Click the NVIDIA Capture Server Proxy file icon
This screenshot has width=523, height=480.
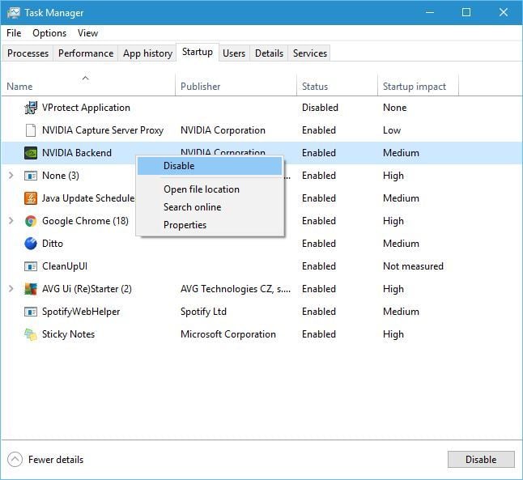click(x=31, y=130)
